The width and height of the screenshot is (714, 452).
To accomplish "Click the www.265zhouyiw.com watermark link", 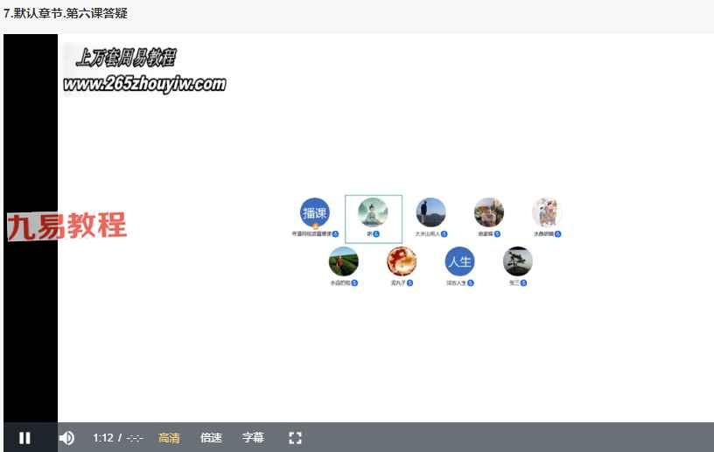I will 144,85.
